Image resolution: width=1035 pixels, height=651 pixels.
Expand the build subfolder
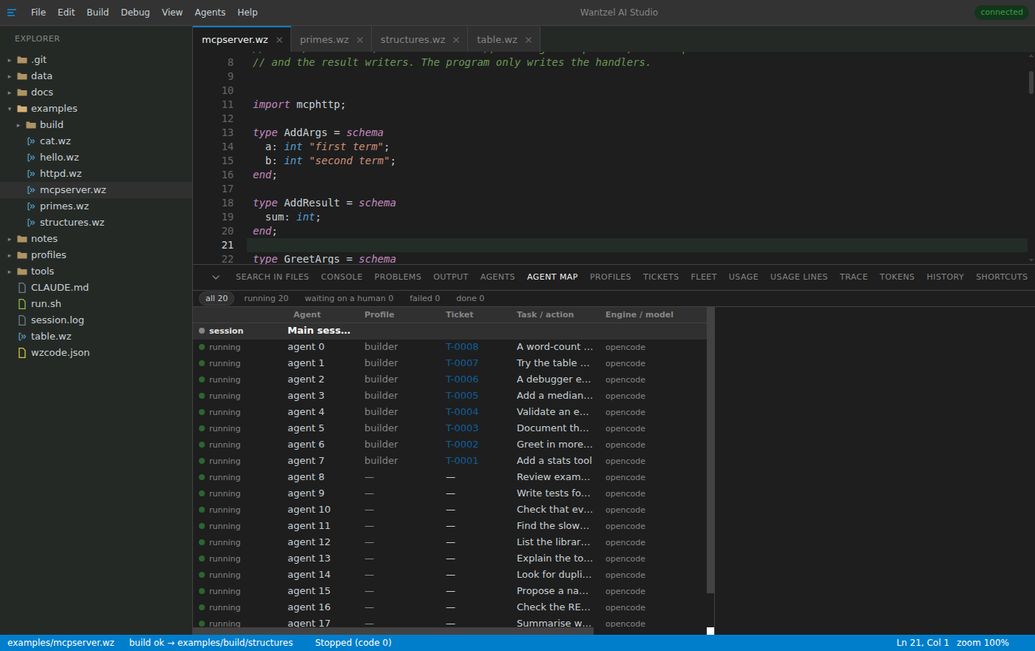coord(18,126)
